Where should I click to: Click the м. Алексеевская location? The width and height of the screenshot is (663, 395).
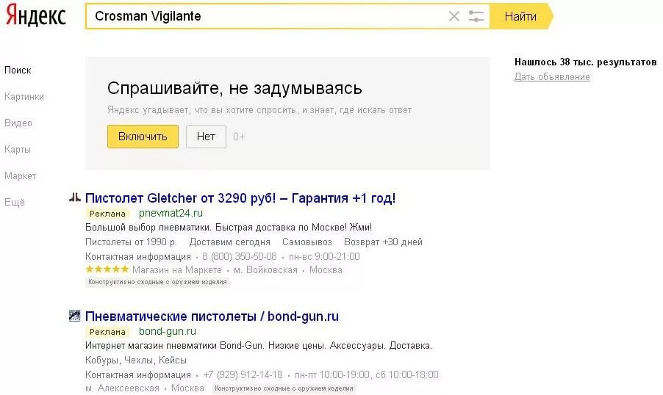click(122, 388)
